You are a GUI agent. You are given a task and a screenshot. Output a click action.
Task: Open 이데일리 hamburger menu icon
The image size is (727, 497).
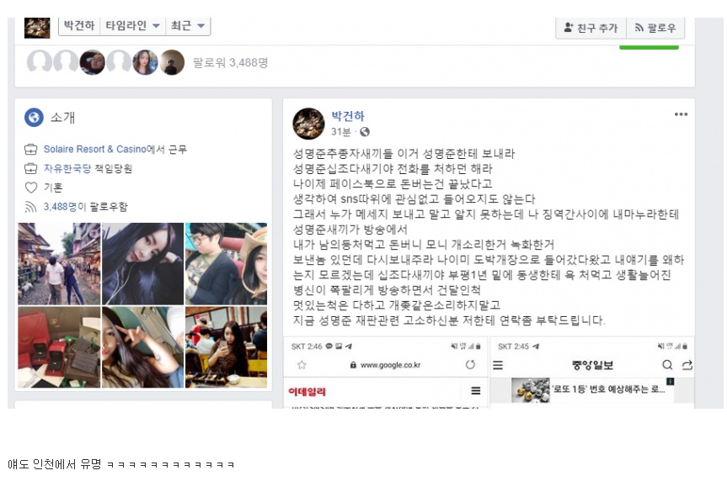click(476, 390)
